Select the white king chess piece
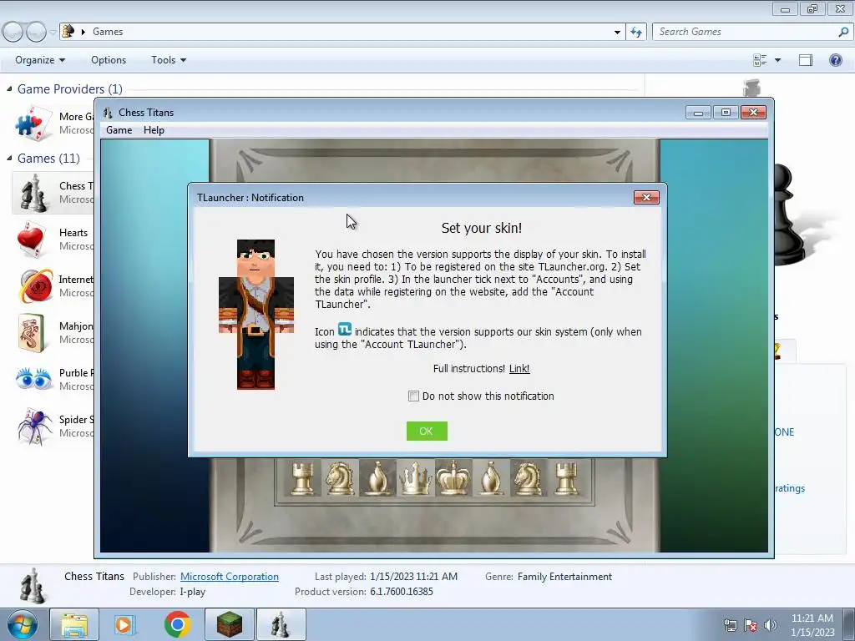Image resolution: width=855 pixels, height=641 pixels. coord(453,478)
